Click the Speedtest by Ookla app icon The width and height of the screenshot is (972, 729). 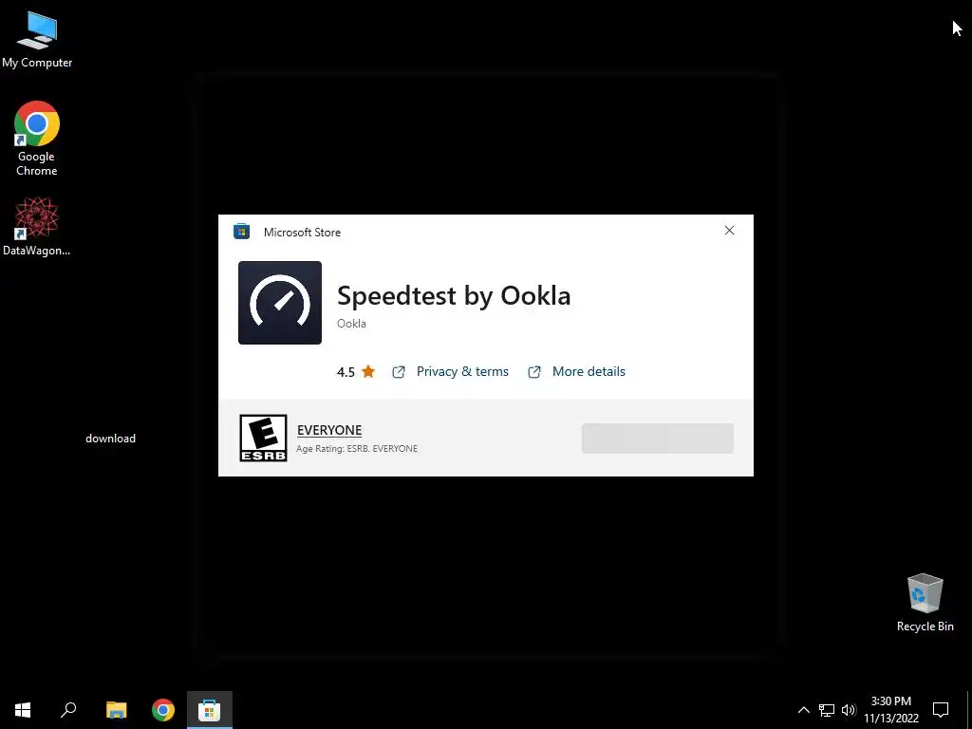pos(280,303)
